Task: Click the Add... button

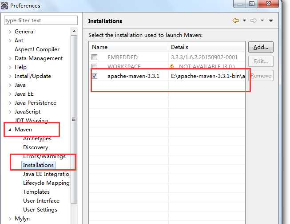Action: [x=261, y=47]
